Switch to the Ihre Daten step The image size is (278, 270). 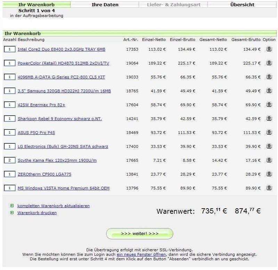tap(105, 5)
